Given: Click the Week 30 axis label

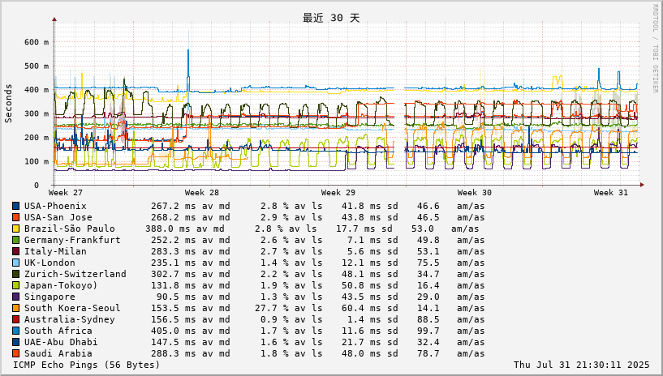Looking at the screenshot, I should (x=475, y=193).
